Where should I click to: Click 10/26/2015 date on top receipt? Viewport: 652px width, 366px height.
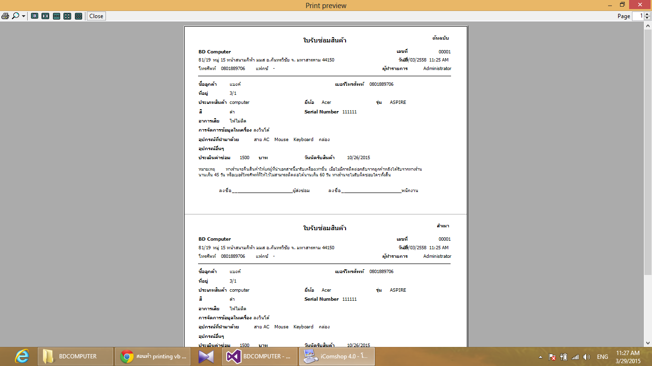pos(358,157)
